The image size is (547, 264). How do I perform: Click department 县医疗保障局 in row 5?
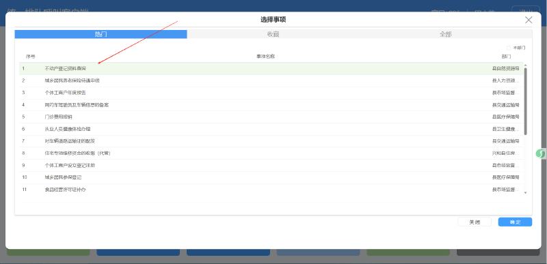[x=506, y=117]
